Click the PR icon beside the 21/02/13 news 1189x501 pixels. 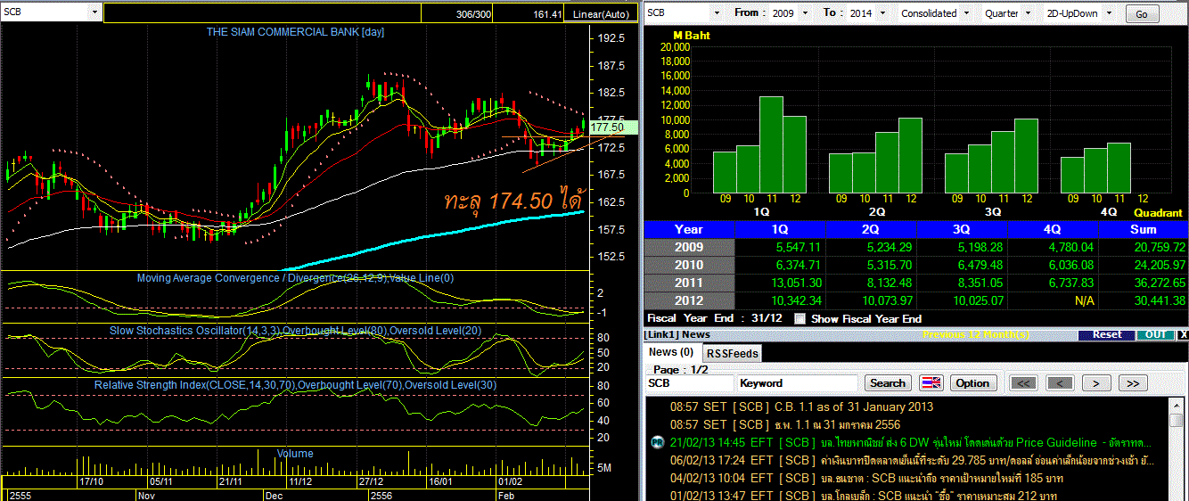pyautogui.click(x=657, y=442)
